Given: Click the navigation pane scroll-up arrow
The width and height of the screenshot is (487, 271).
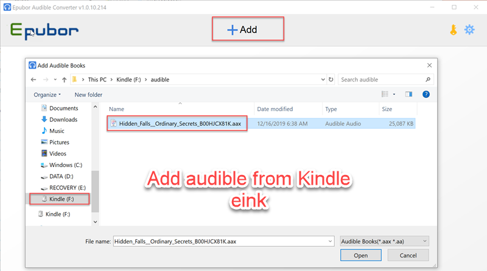Looking at the screenshot, I should pyautogui.click(x=96, y=107).
